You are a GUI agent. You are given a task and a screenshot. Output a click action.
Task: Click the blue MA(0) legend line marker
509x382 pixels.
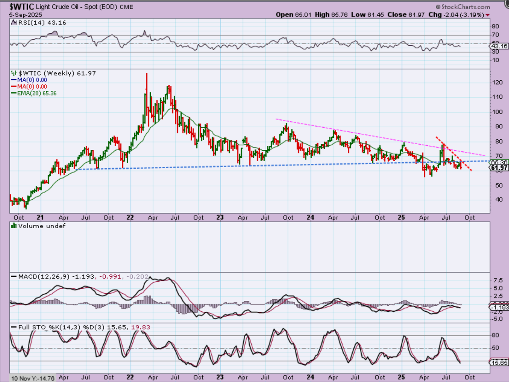point(13,80)
